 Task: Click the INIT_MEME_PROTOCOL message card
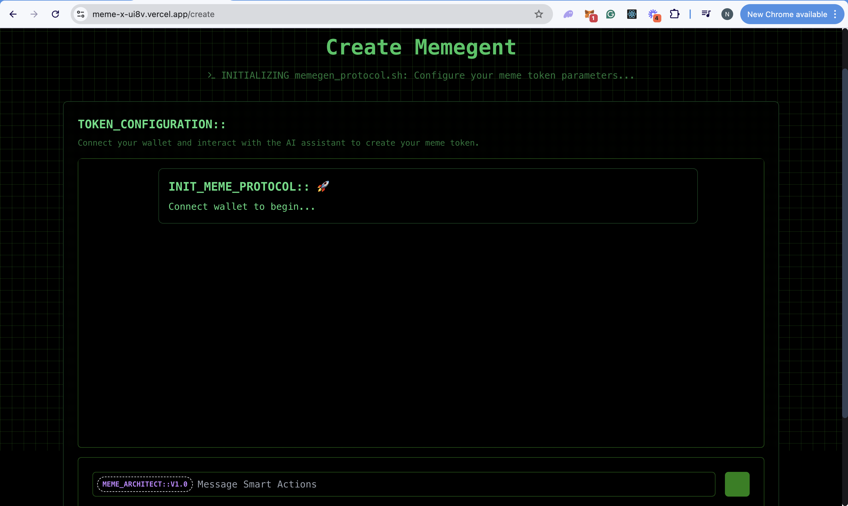pos(428,196)
